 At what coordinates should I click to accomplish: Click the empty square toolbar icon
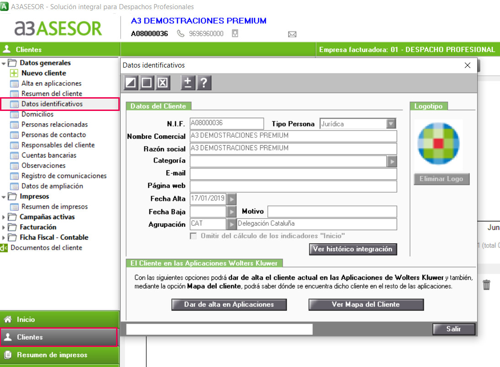(147, 83)
